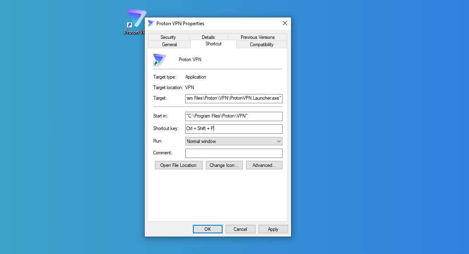Switch to the Details tab
The image size is (469, 254).
(x=208, y=37)
